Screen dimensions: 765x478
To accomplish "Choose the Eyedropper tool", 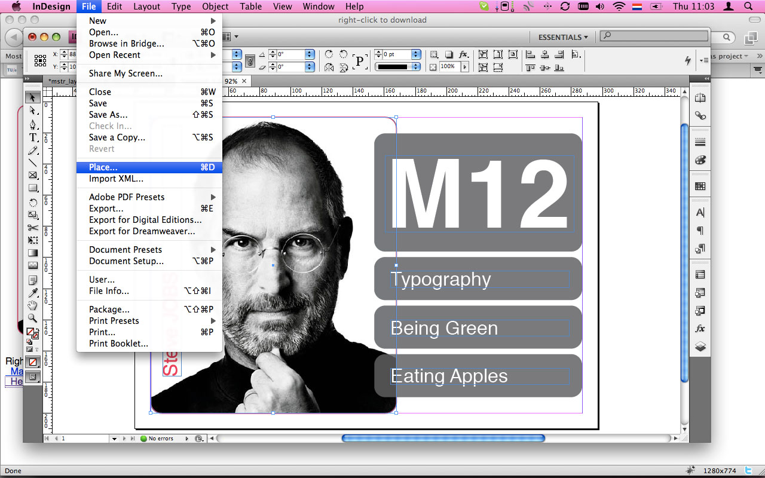I will click(x=33, y=293).
